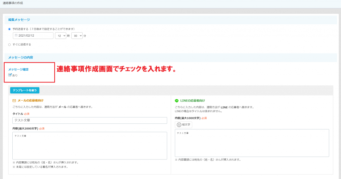The height and width of the screenshot is (179, 341).
Task: Click the calendar icon in the date field
Action: pyautogui.click(x=16, y=36)
